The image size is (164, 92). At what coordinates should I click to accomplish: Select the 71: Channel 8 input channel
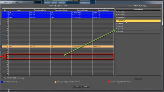[x=138, y=32]
